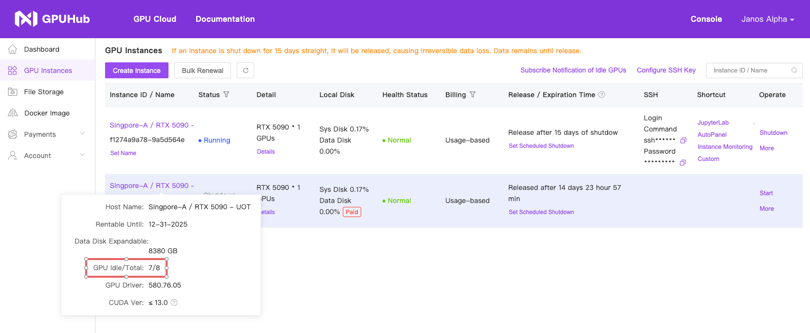Click the Payments sidebar icon

(x=13, y=134)
